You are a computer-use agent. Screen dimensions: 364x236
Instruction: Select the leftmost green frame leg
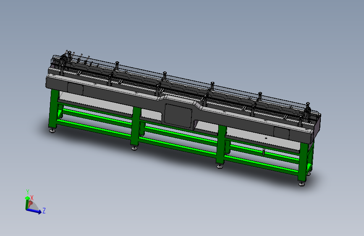53,108
